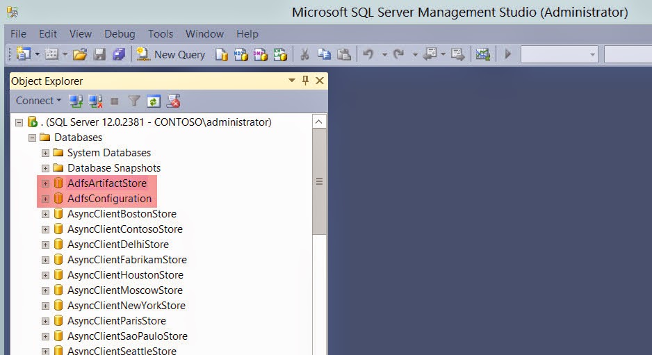
Task: Expand the AdfsConfiguration database
Action: (x=45, y=199)
